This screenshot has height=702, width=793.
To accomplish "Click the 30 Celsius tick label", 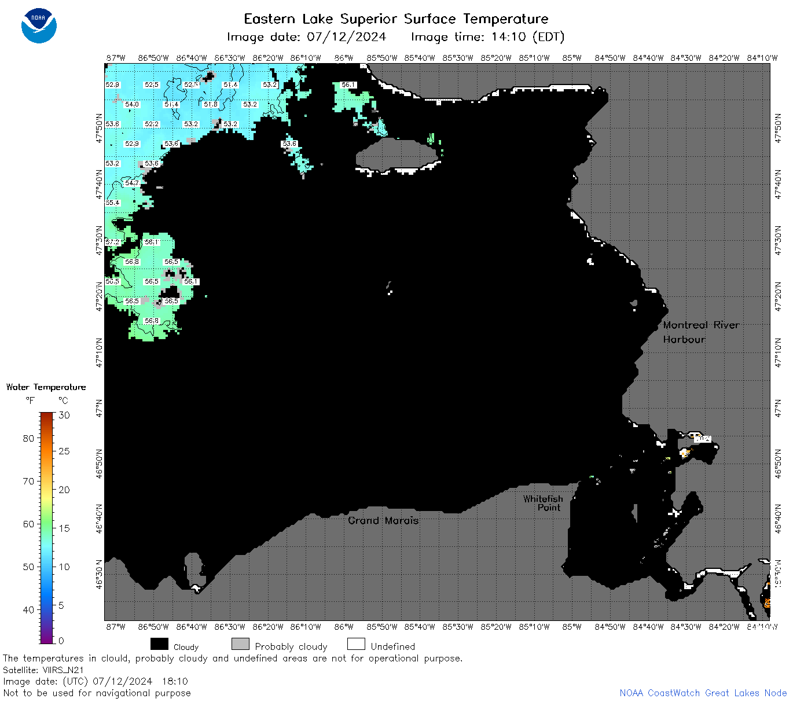I will 64,415.
